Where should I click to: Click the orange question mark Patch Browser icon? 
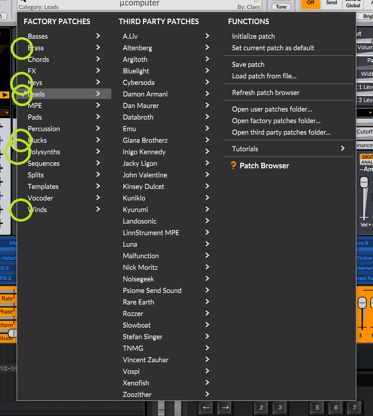click(233, 166)
